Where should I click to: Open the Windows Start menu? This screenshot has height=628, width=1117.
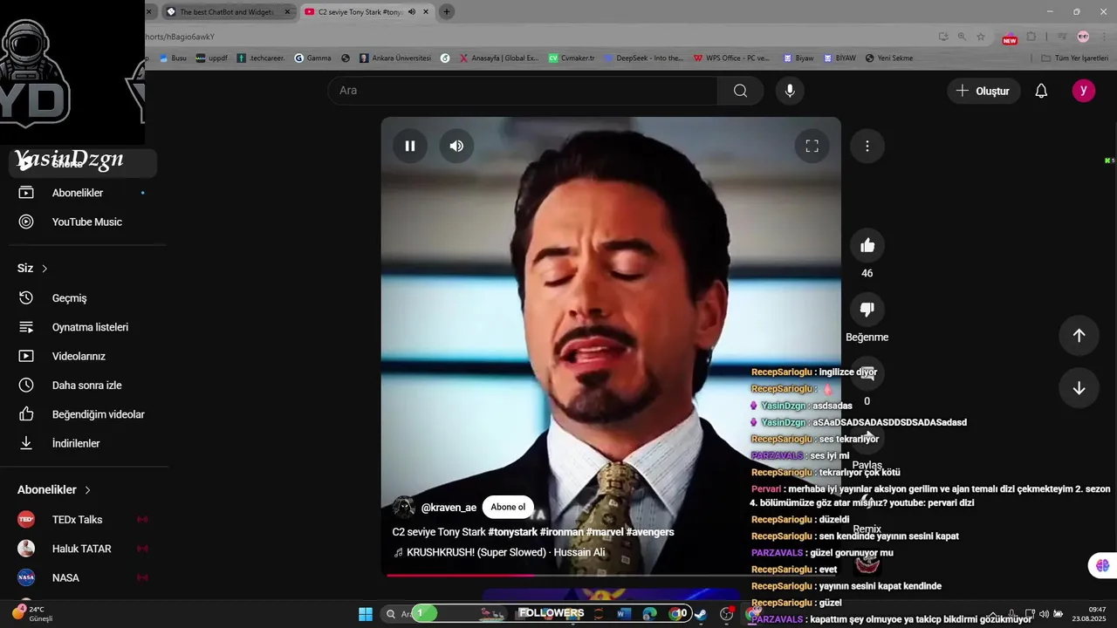(366, 614)
